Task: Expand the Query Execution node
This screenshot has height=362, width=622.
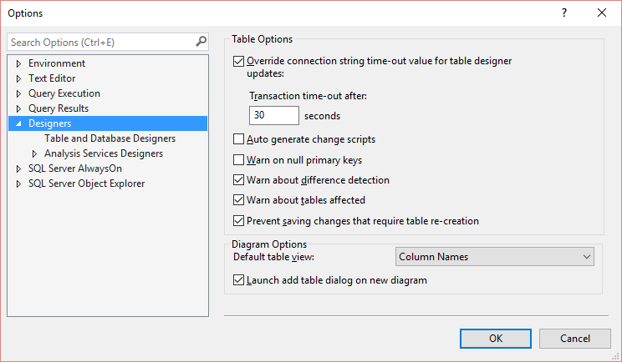Action: (19, 93)
